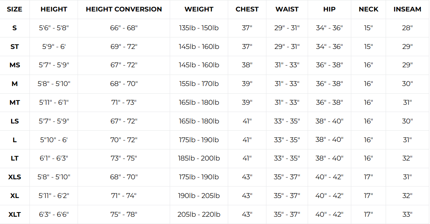Click the 33" inseam cell
The height and width of the screenshot is (224, 430).
click(x=407, y=214)
